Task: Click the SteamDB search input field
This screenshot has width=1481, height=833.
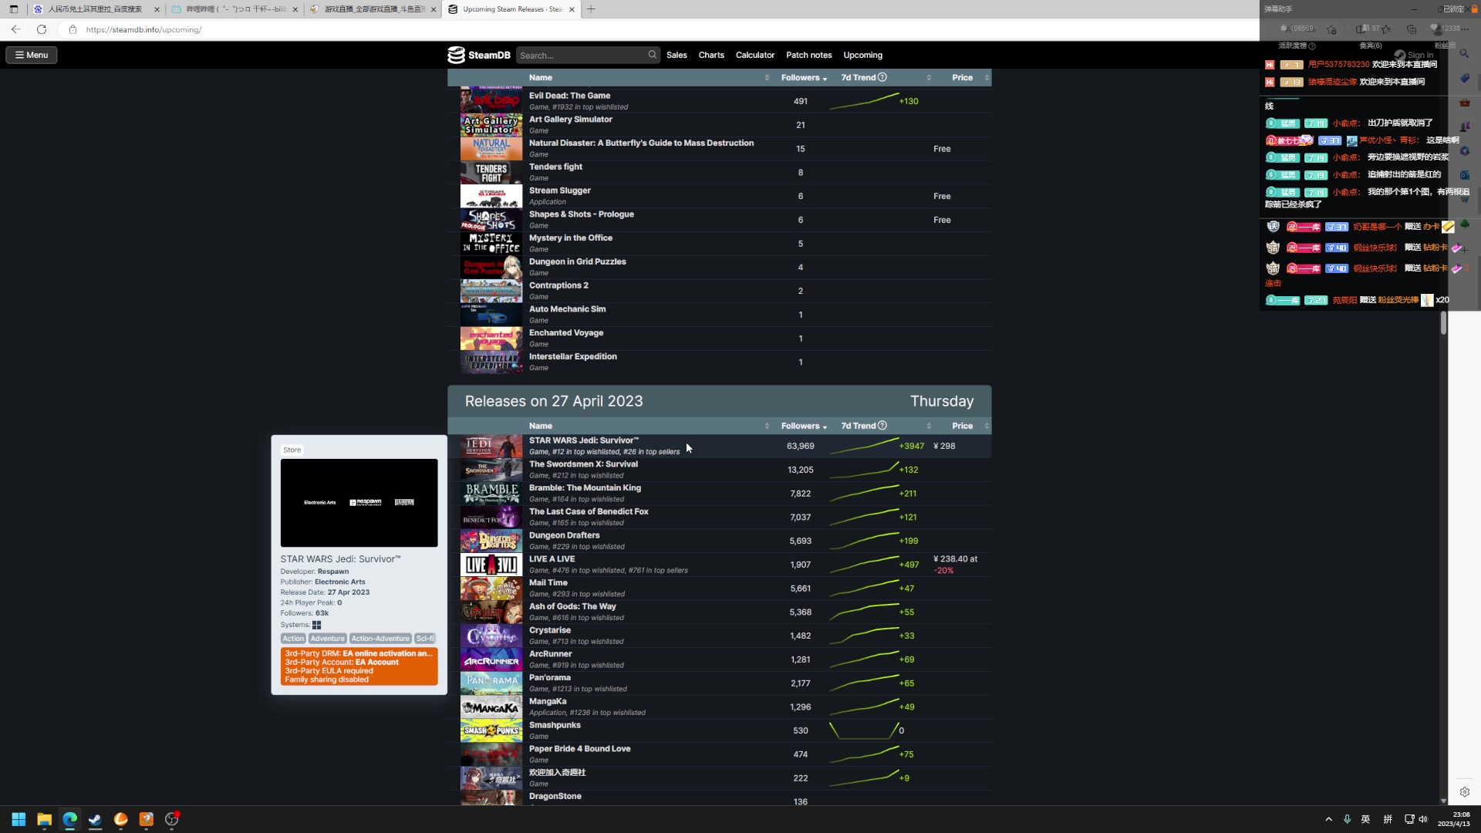Action: pyautogui.click(x=582, y=56)
